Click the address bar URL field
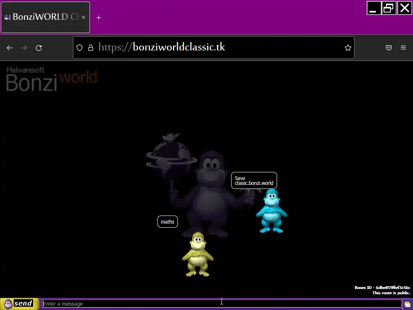 (213, 48)
